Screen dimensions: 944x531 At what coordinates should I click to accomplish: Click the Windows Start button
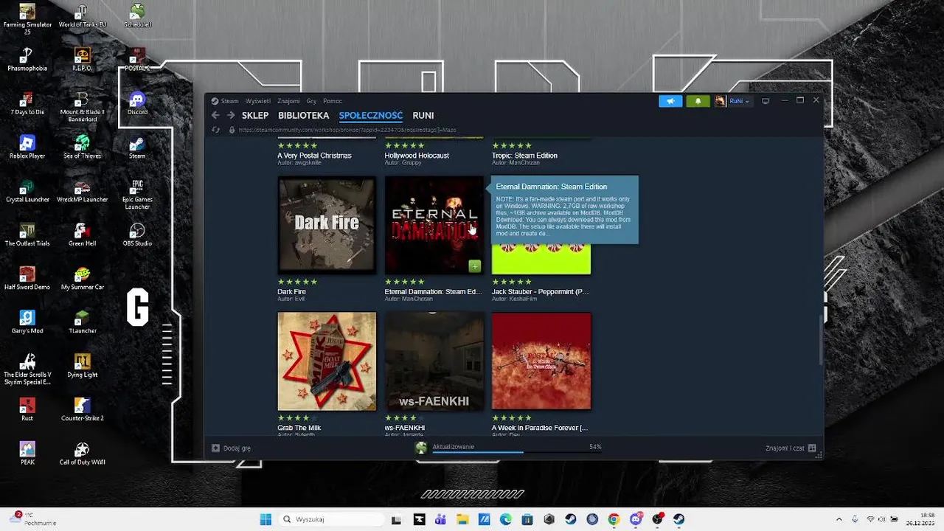point(265,519)
